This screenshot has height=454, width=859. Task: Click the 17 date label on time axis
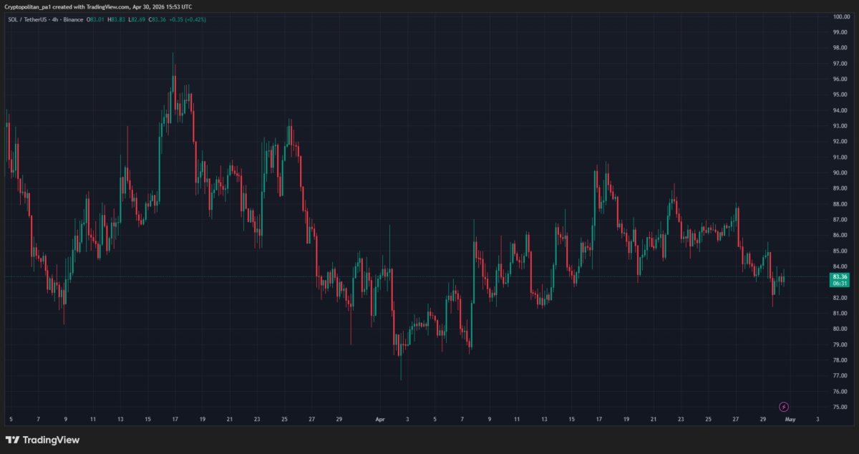pos(175,419)
